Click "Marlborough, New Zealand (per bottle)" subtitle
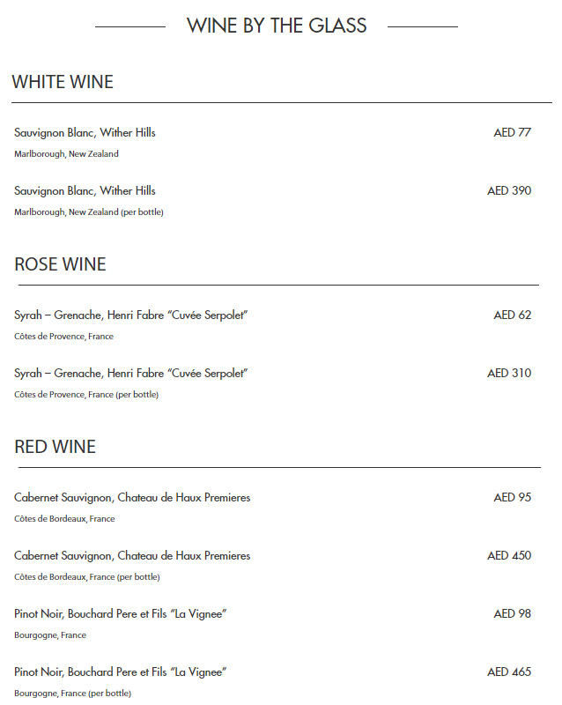This screenshot has height=705, width=562. point(89,212)
